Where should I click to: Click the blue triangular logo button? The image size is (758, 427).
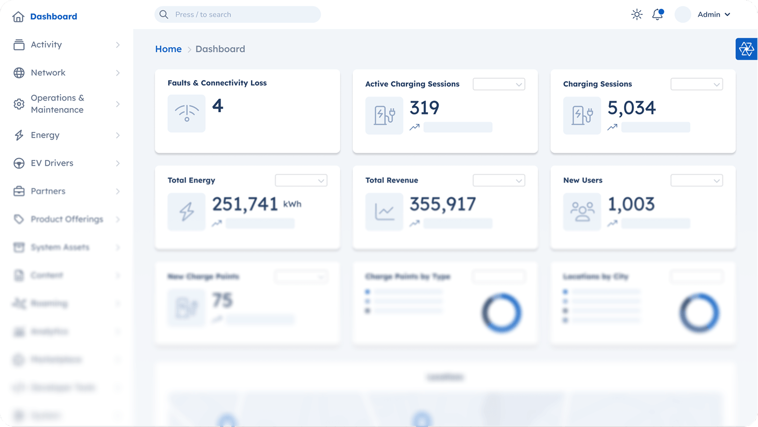click(746, 49)
